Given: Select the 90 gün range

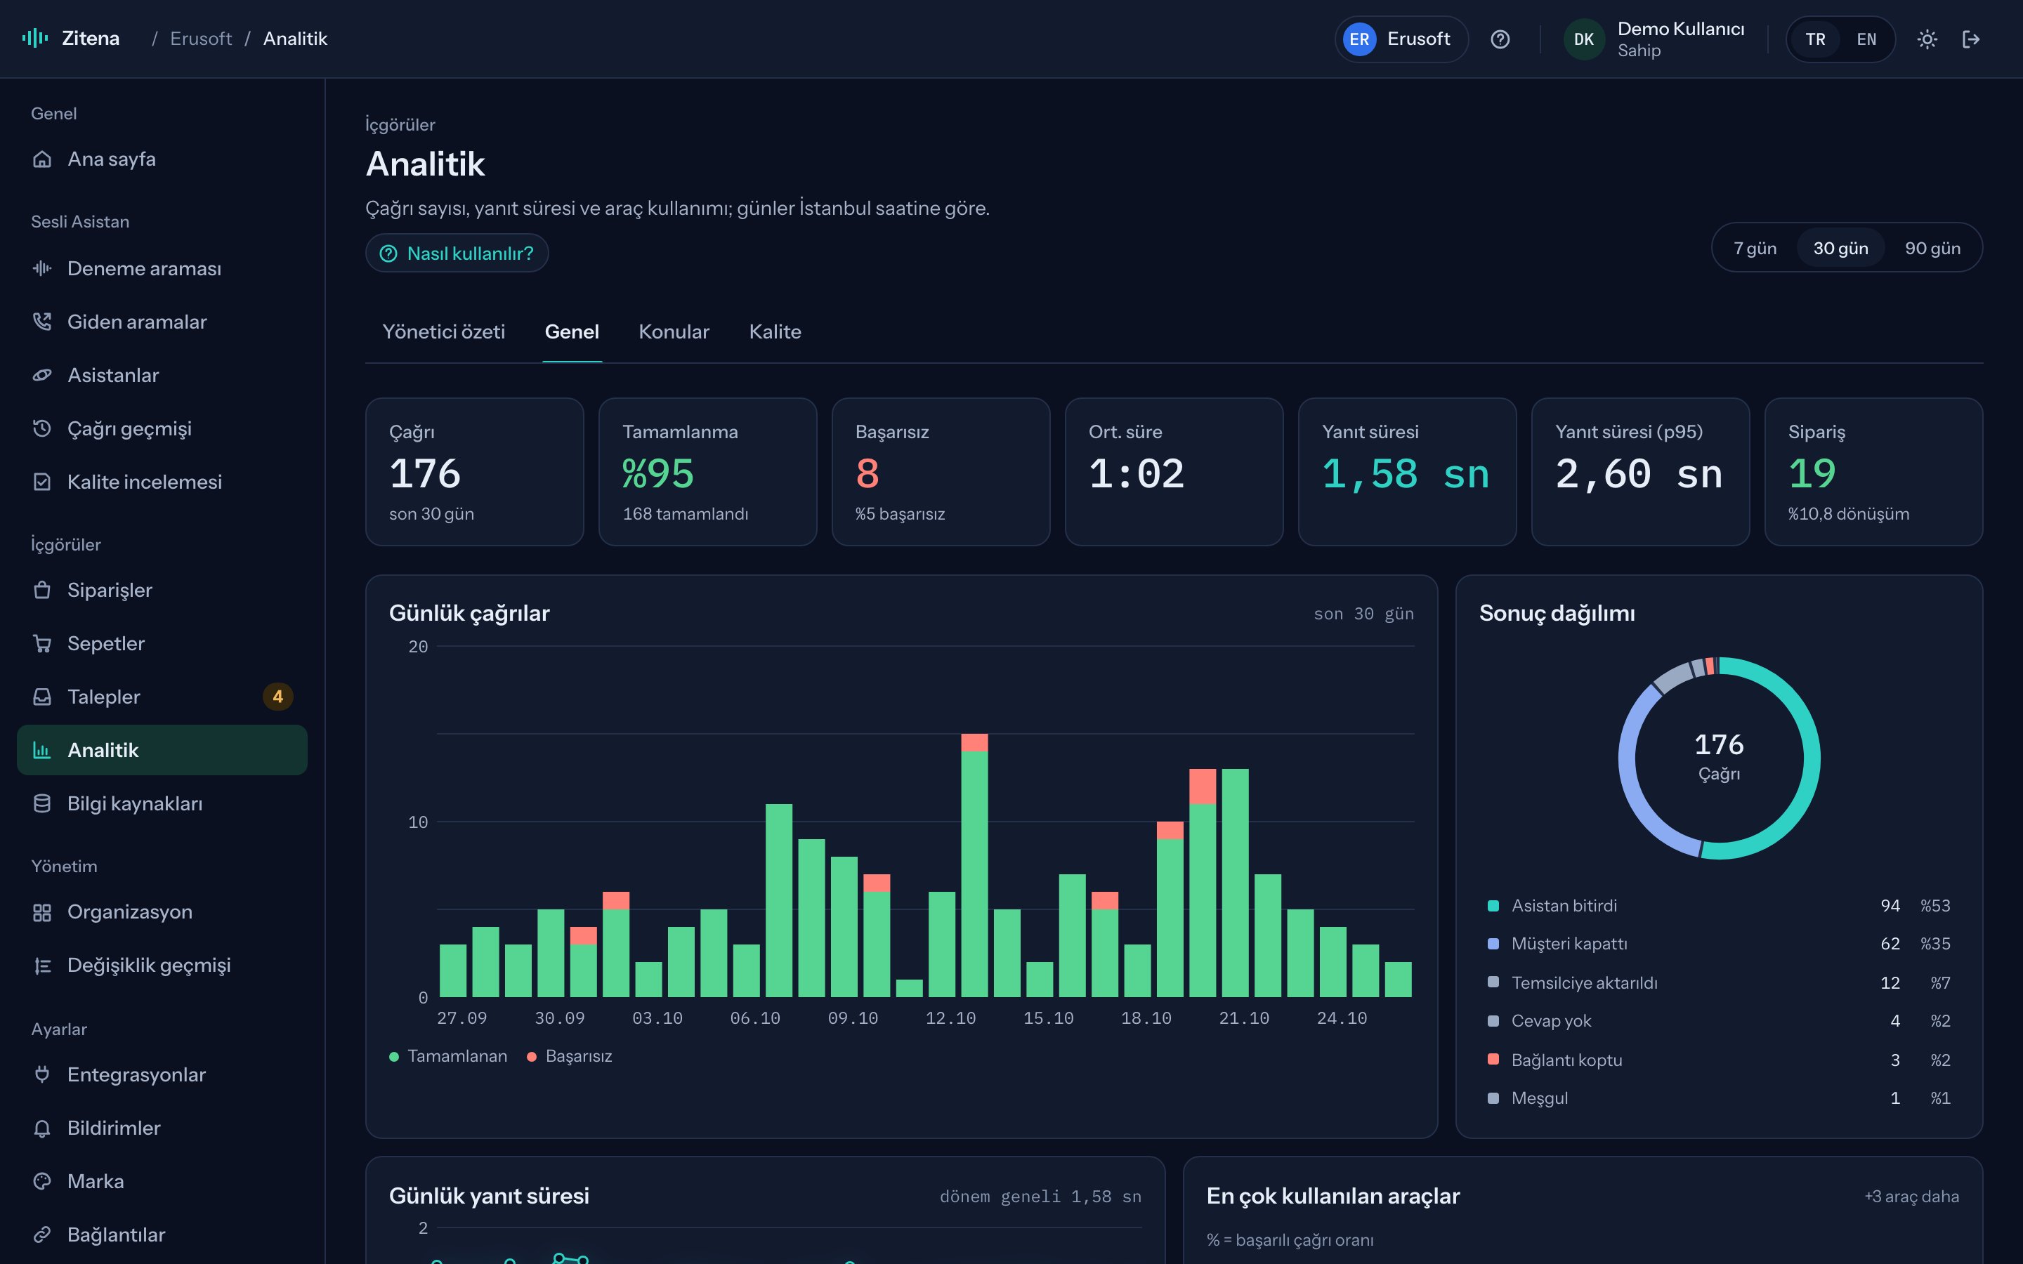Looking at the screenshot, I should (1932, 249).
